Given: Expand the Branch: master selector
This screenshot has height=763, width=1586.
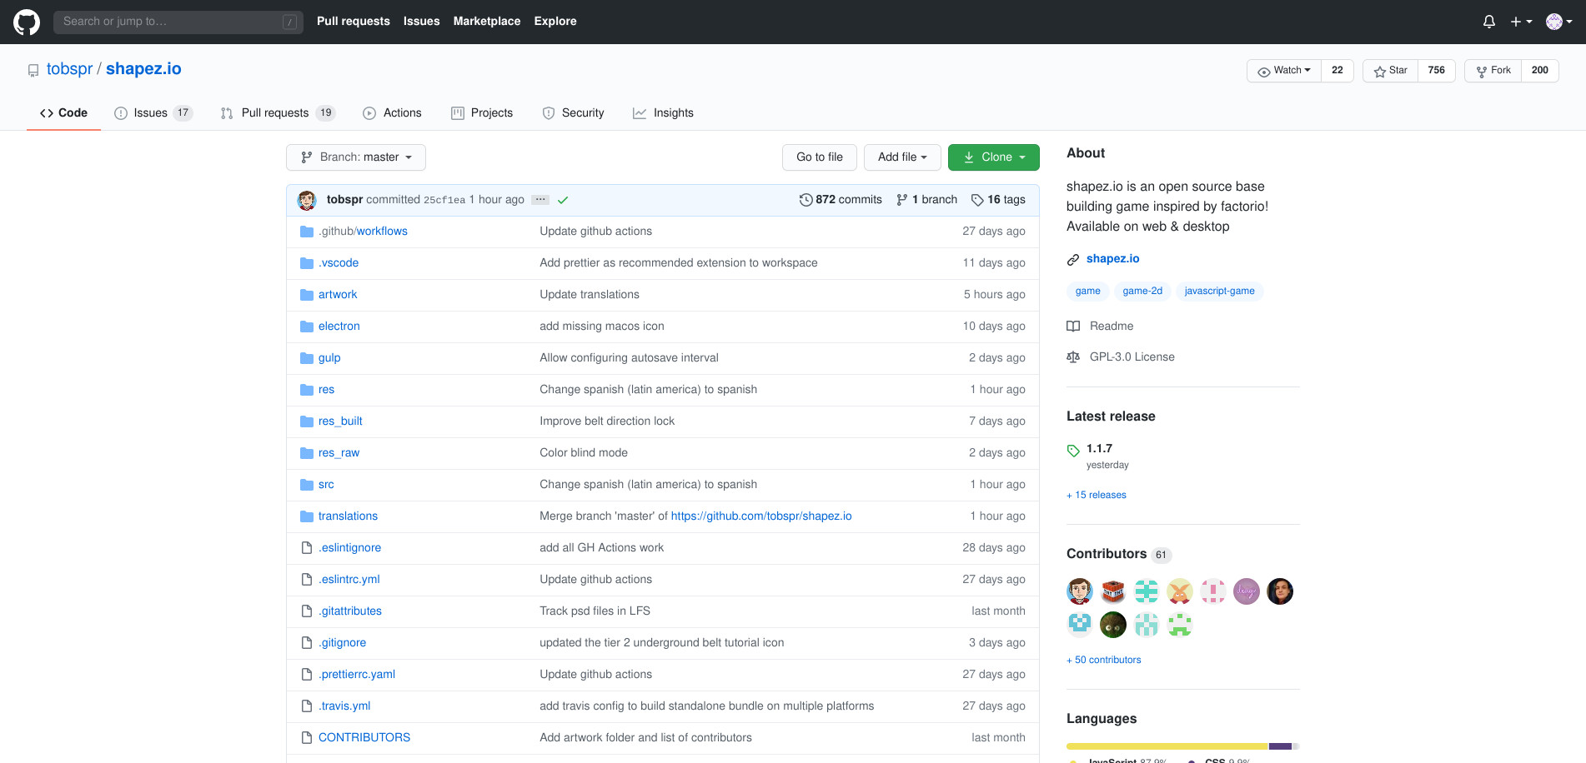Looking at the screenshot, I should (x=356, y=157).
